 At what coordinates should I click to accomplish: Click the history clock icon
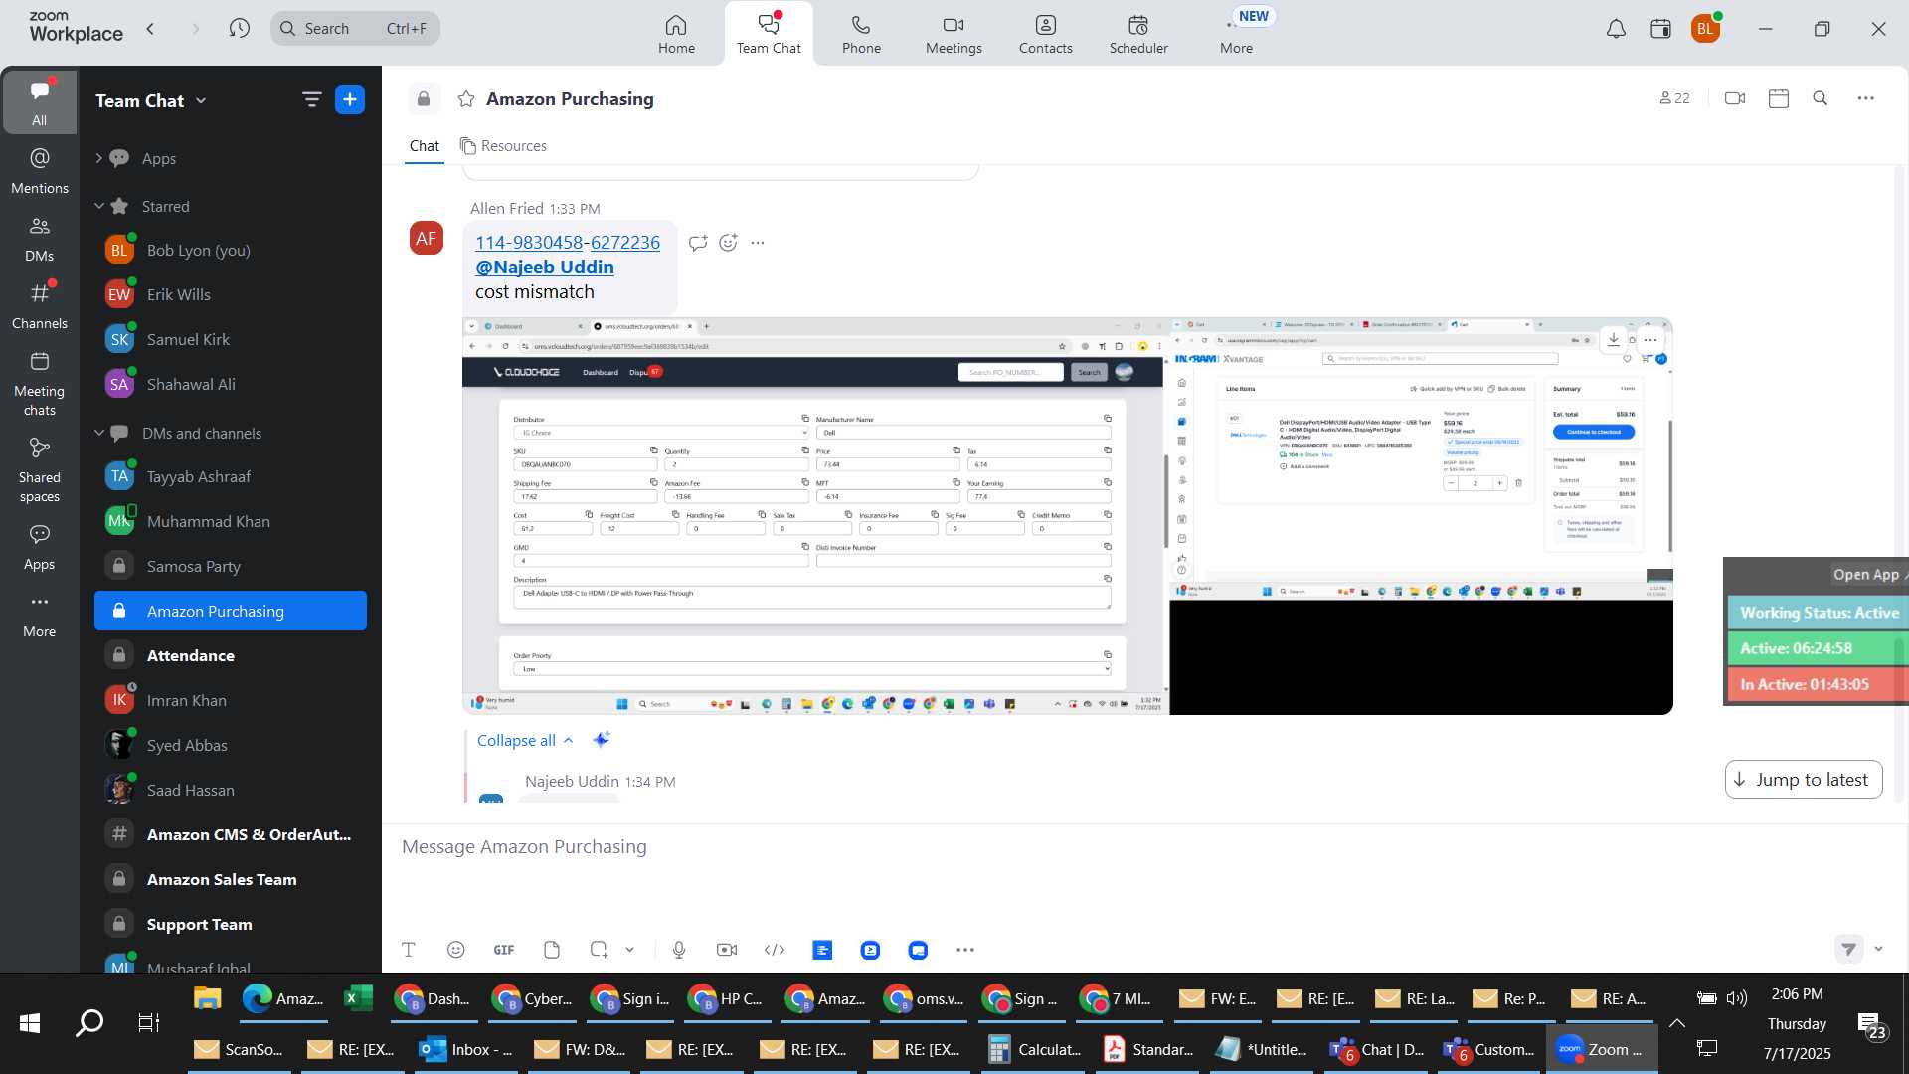coord(239,28)
